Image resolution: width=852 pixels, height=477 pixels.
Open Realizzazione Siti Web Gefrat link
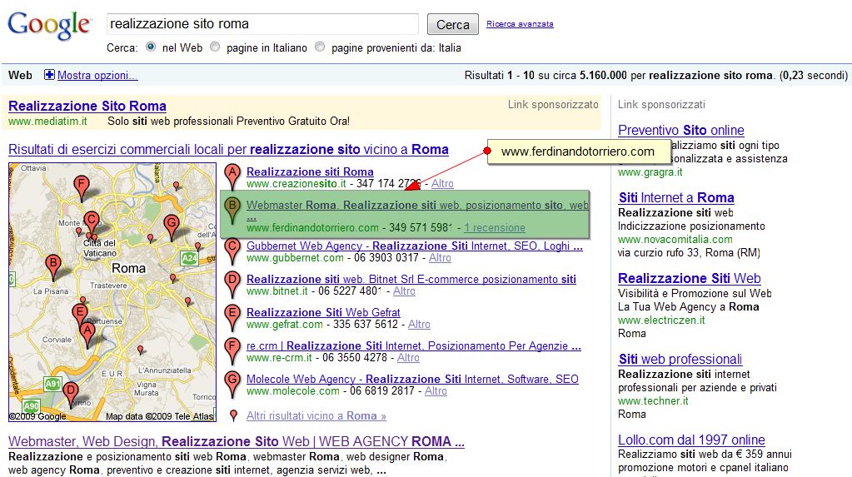click(x=323, y=312)
